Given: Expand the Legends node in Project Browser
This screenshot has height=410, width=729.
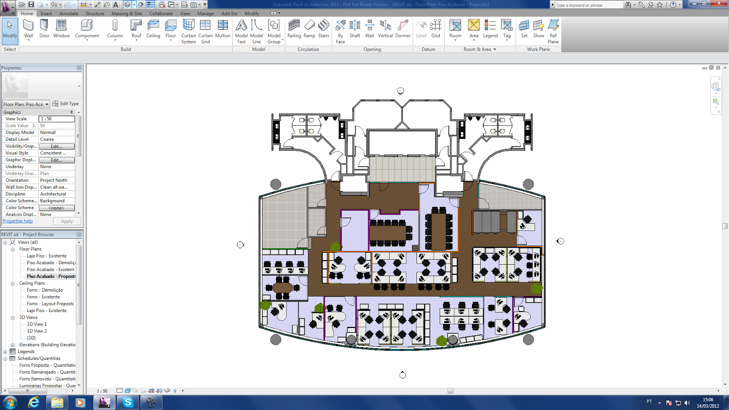Looking at the screenshot, I should click(5, 352).
